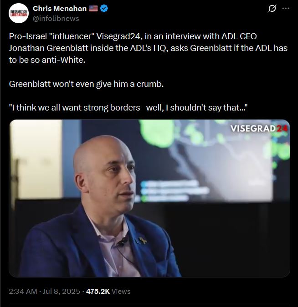View the 475.2K view count
The width and height of the screenshot is (298, 307).
point(98,292)
